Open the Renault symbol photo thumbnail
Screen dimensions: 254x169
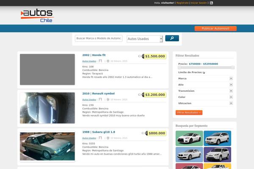tap(47, 108)
